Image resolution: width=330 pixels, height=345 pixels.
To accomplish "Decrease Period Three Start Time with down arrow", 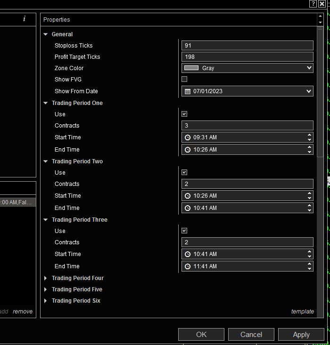I will [310, 257].
